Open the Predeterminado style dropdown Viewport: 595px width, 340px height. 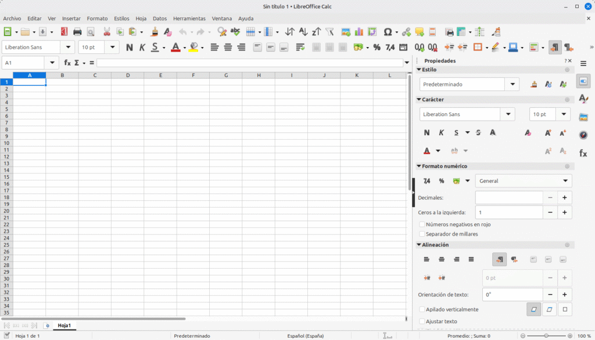[x=512, y=84]
